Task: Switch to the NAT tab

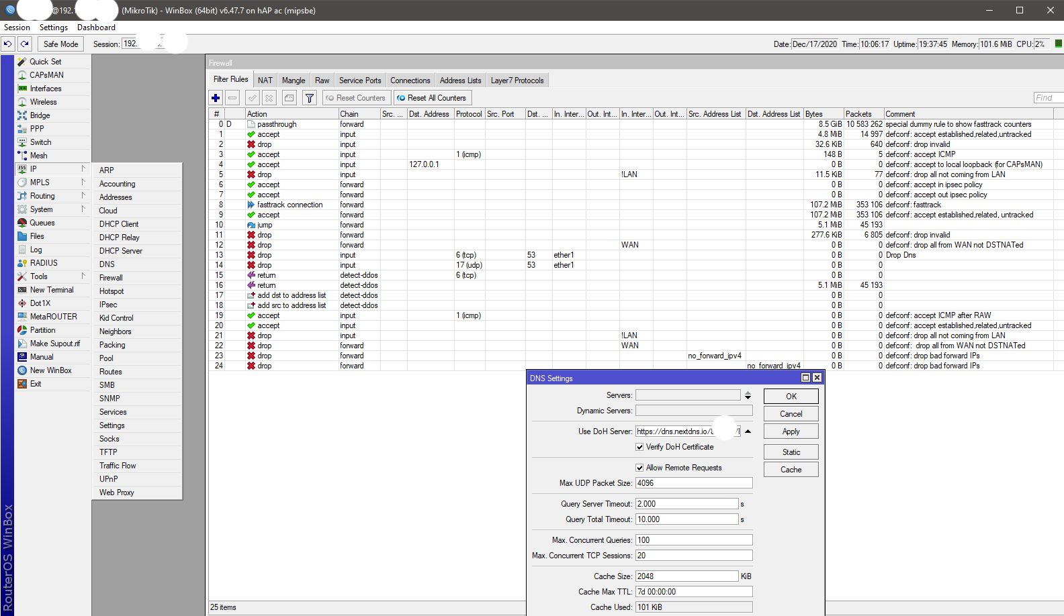Action: [265, 81]
